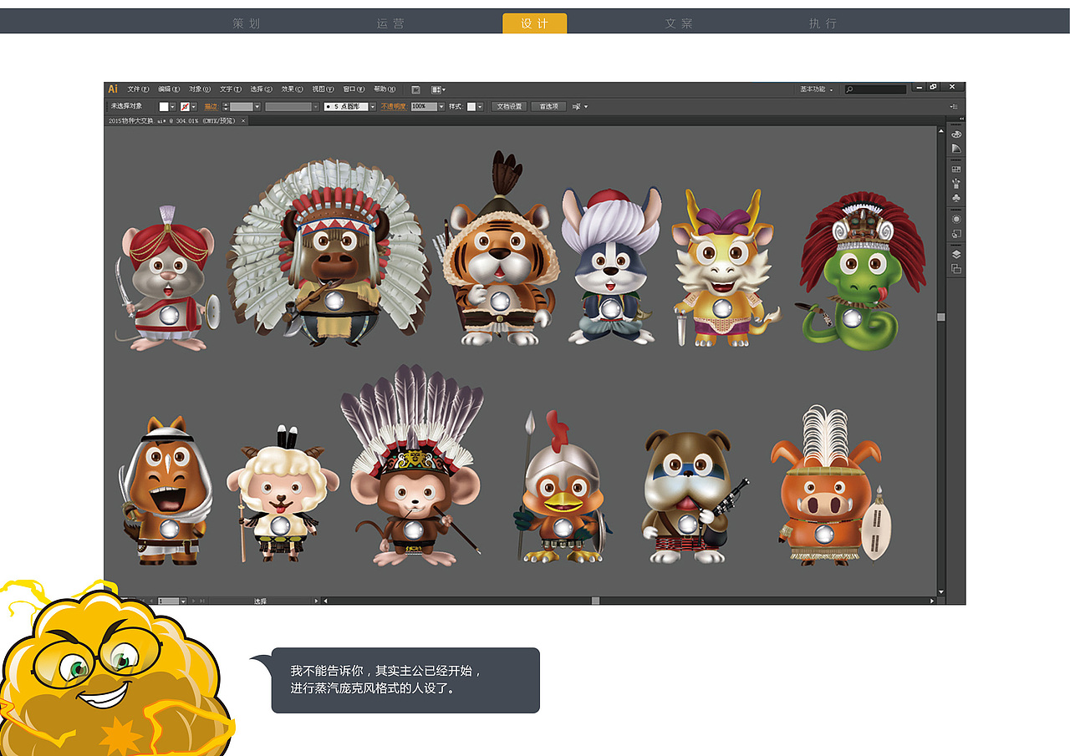This screenshot has width=1070, height=756.
Task: Click the Arrange Documents icon
Action: (438, 89)
